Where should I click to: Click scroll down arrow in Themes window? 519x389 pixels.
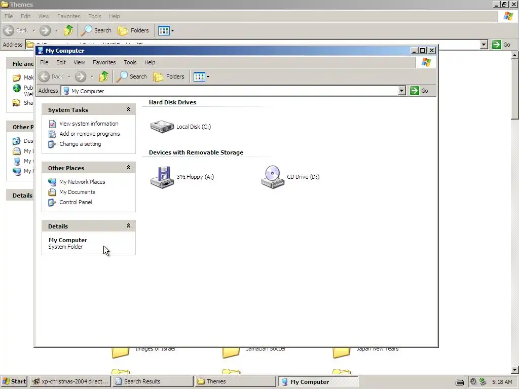[x=515, y=370]
